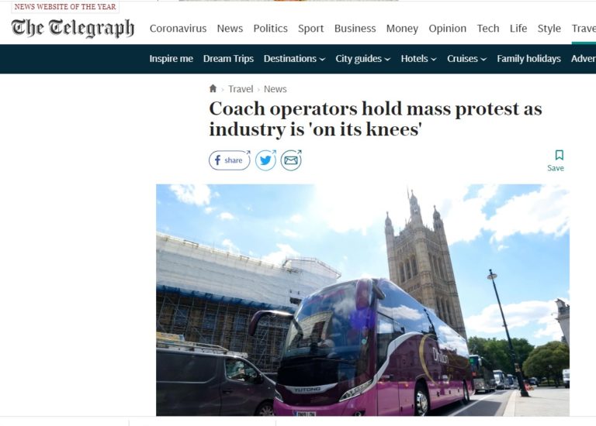The height and width of the screenshot is (426, 596).
Task: Select the Opinion section tab
Action: tap(447, 29)
